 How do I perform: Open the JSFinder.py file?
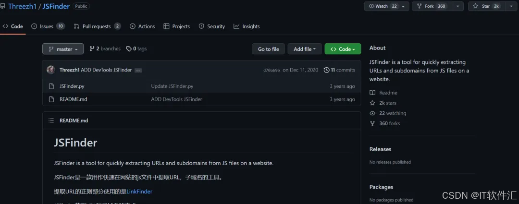click(x=72, y=86)
